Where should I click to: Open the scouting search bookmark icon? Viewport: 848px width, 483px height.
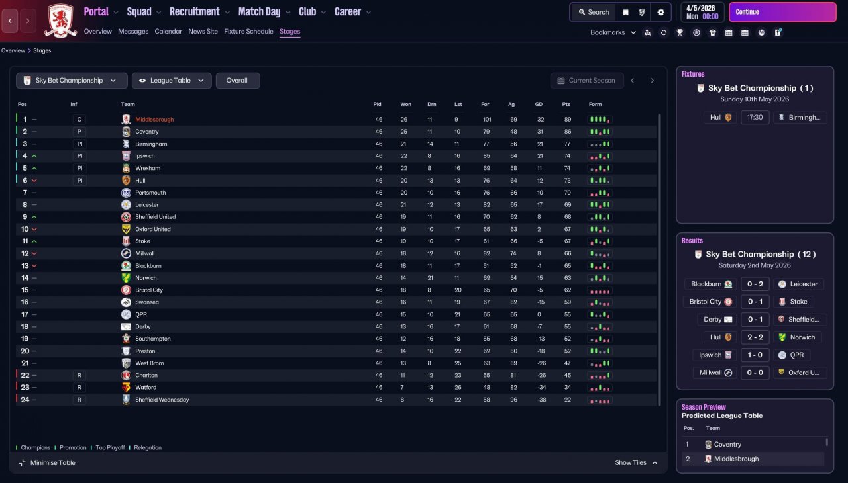pos(647,32)
